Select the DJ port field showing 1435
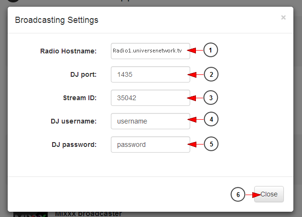 click(x=151, y=74)
